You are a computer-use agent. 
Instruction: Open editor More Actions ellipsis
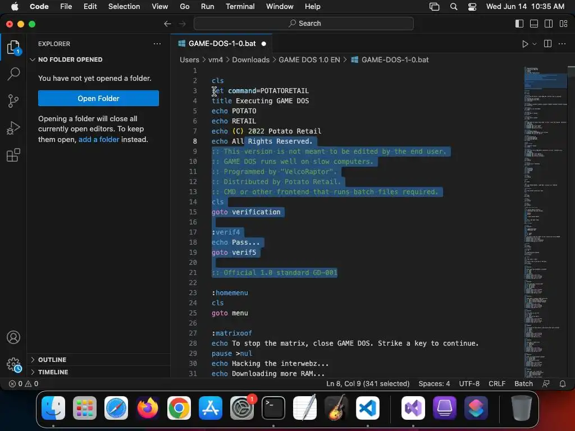[x=562, y=44]
